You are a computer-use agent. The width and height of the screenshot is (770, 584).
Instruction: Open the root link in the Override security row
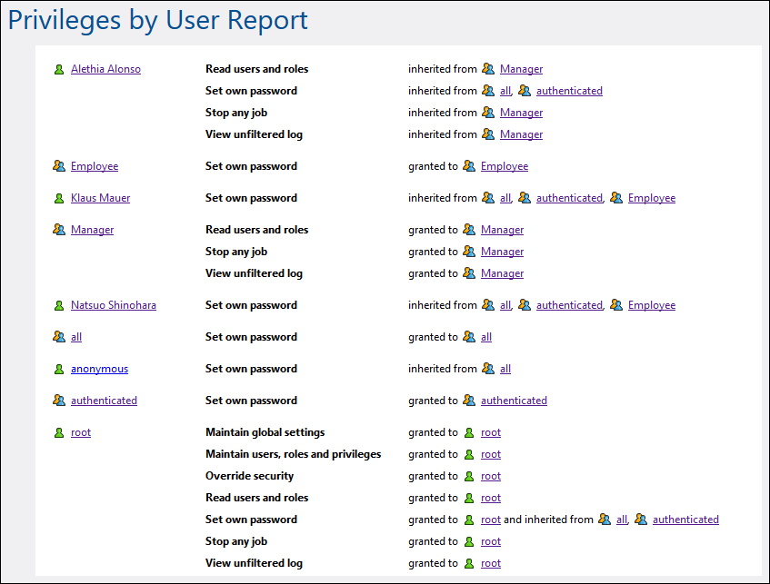click(490, 475)
